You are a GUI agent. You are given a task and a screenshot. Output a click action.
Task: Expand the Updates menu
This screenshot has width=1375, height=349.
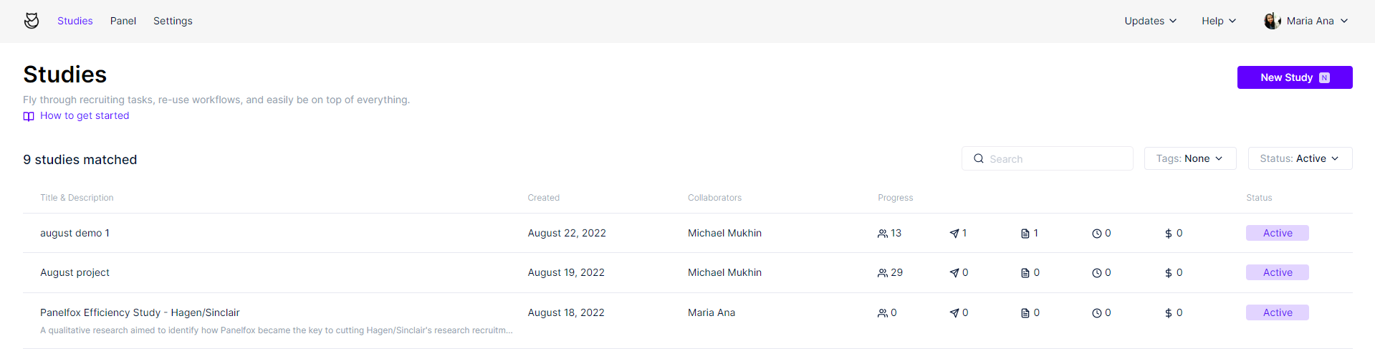coord(1151,21)
